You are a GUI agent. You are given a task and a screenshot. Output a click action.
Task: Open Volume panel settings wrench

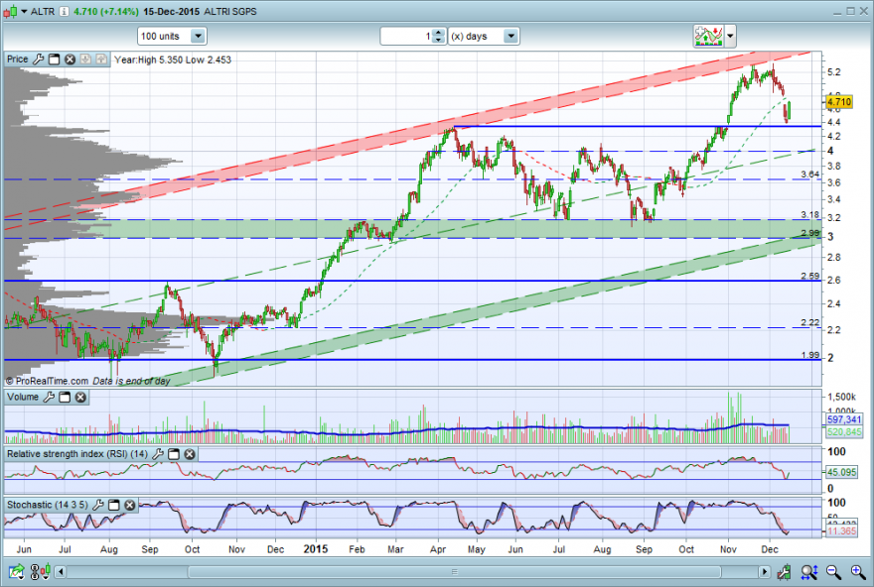49,398
